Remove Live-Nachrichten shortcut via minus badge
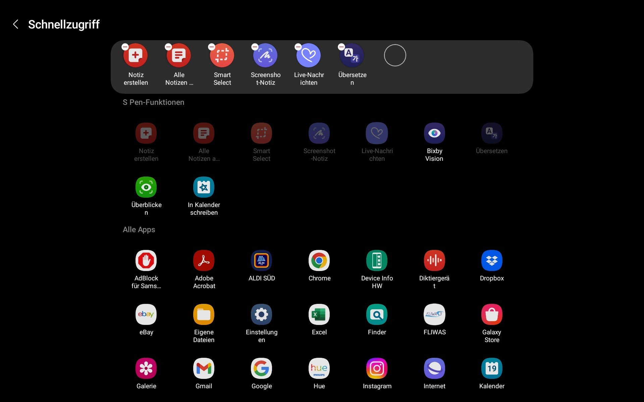The height and width of the screenshot is (402, 644). tap(298, 47)
